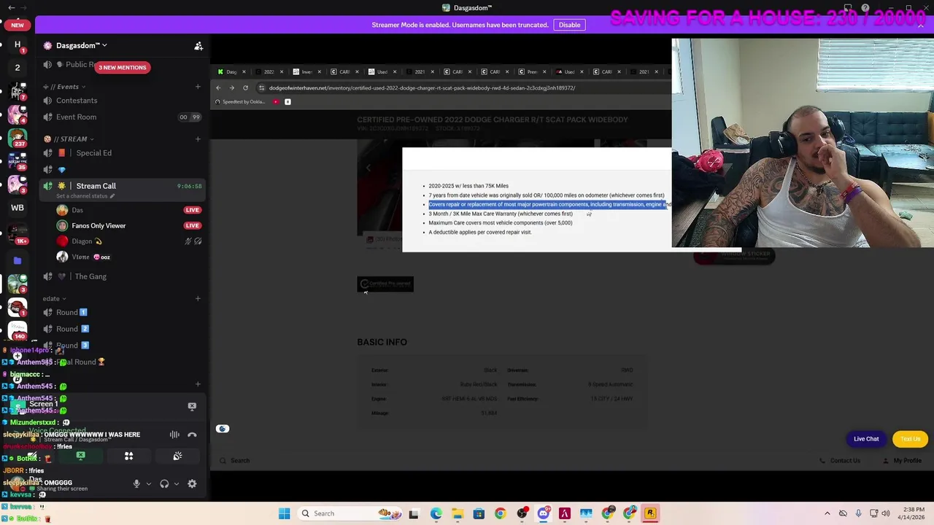This screenshot has width=934, height=525.
Task: Click the Text Us button
Action: tap(910, 439)
